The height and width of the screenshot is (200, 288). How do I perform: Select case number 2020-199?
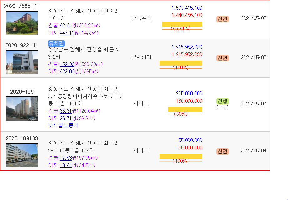[x=22, y=92]
